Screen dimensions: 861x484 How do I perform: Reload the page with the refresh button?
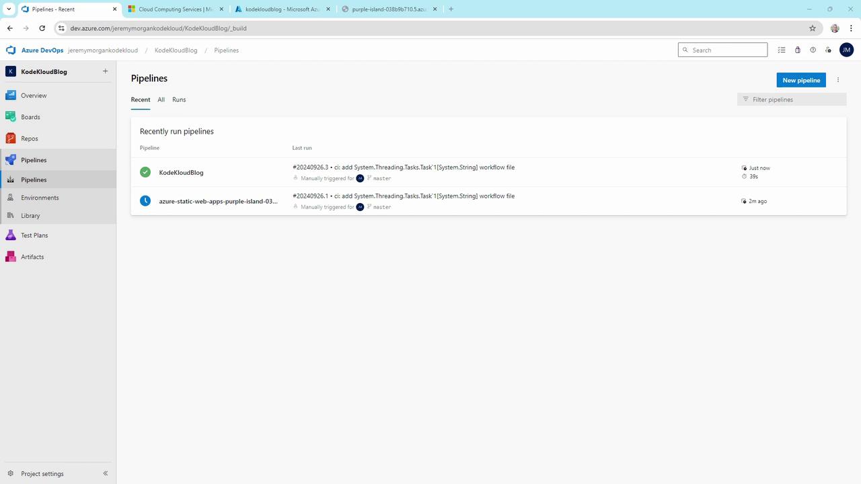[42, 28]
